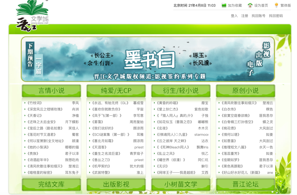Open the 完结文库 button

51,184
